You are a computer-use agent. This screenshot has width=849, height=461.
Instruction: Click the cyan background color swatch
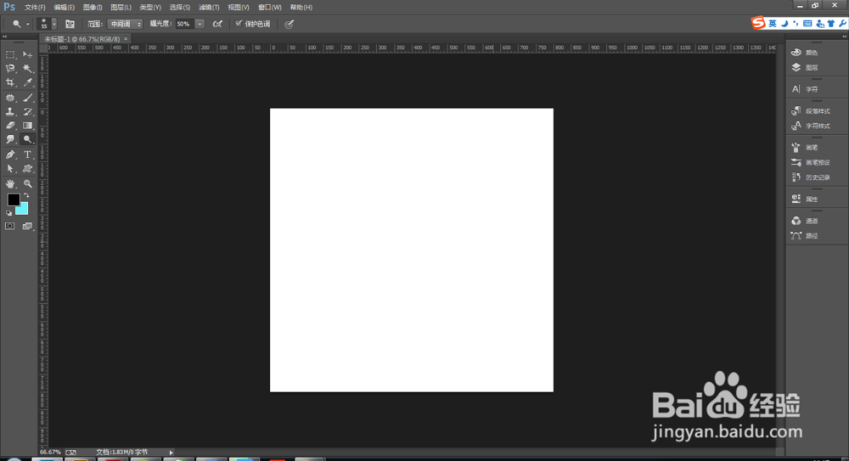click(x=23, y=211)
